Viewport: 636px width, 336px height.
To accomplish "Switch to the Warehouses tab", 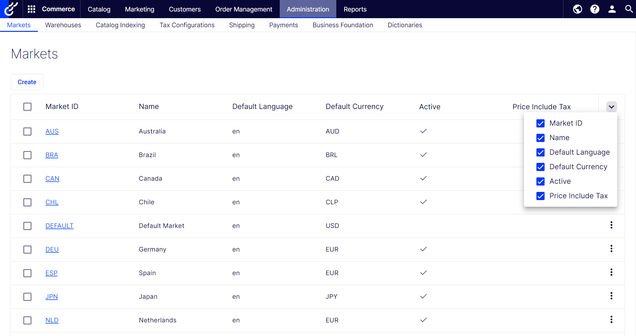I will coord(63,25).
